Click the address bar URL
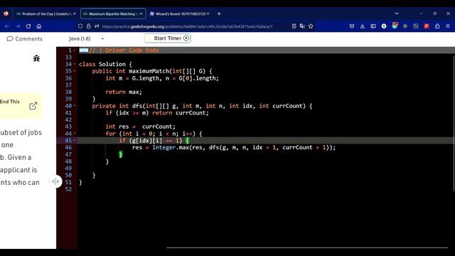This screenshot has width=455, height=256. pos(187,26)
